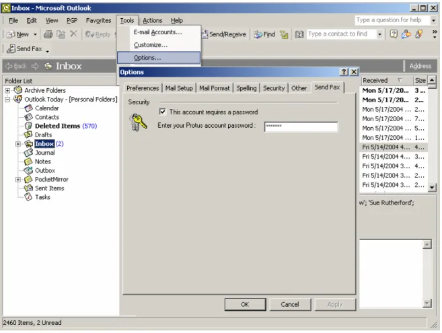
Task: Select Options in Tools menu
Action: tap(159, 58)
